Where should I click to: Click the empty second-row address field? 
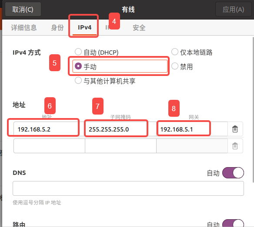(x=49, y=146)
